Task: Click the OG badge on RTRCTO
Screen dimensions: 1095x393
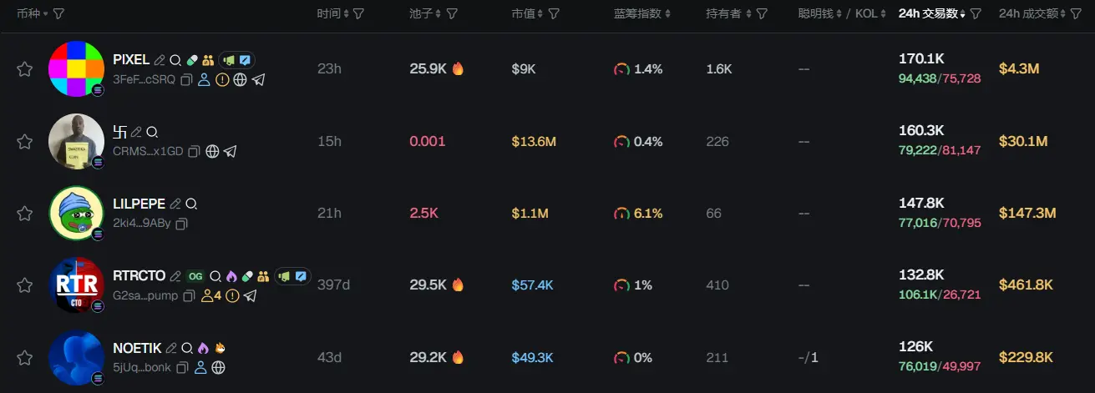Action: tap(195, 276)
